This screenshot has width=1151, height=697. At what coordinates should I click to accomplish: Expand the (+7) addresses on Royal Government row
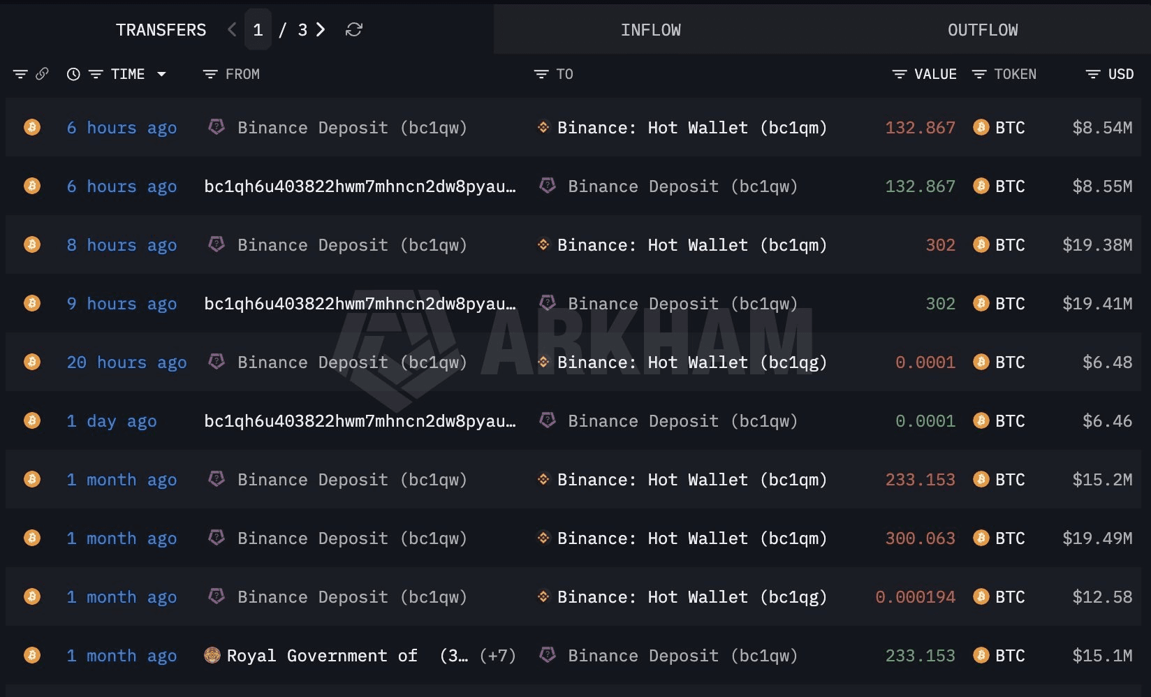[497, 656]
